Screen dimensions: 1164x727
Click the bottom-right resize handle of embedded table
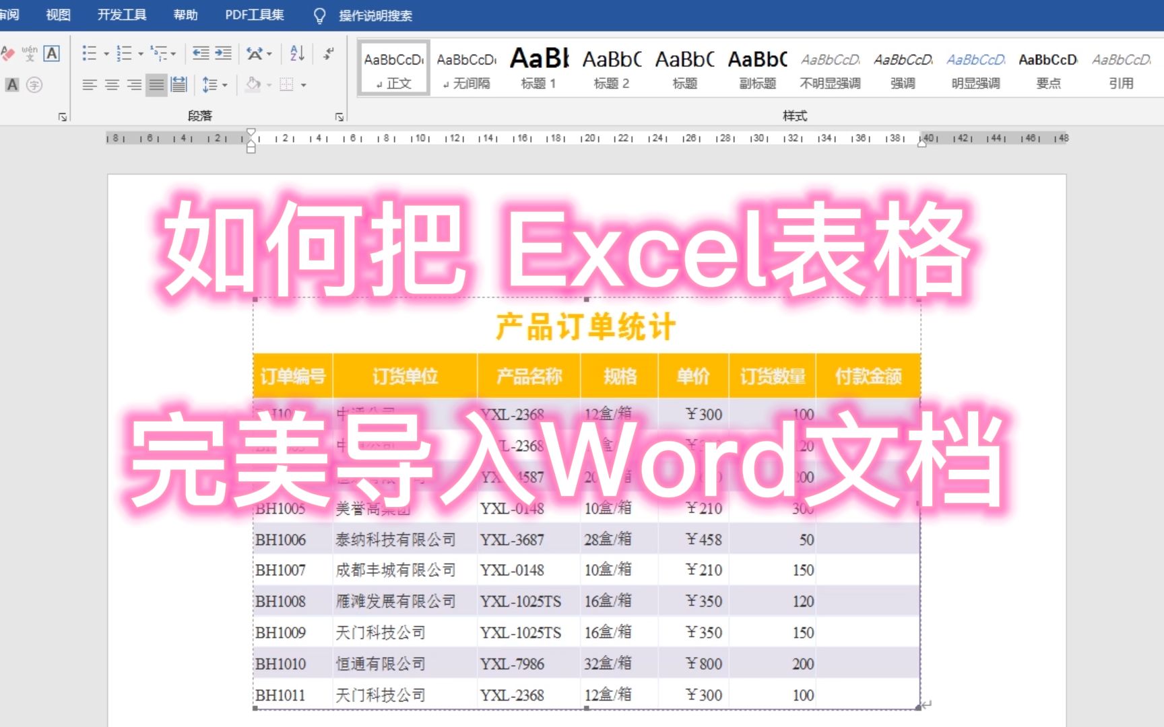(919, 707)
